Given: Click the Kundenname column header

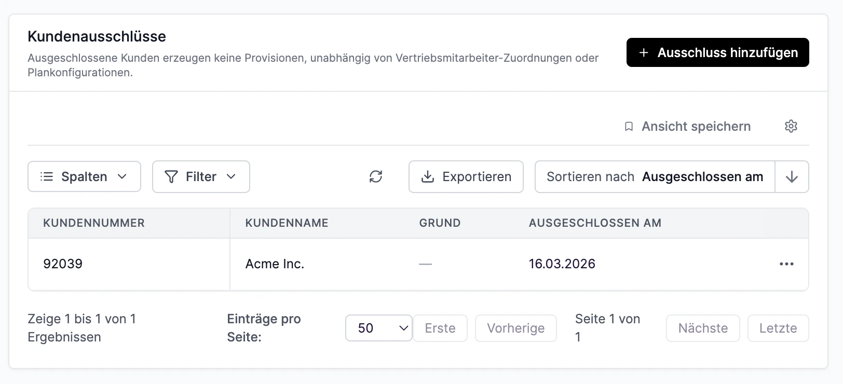Looking at the screenshot, I should click(287, 223).
